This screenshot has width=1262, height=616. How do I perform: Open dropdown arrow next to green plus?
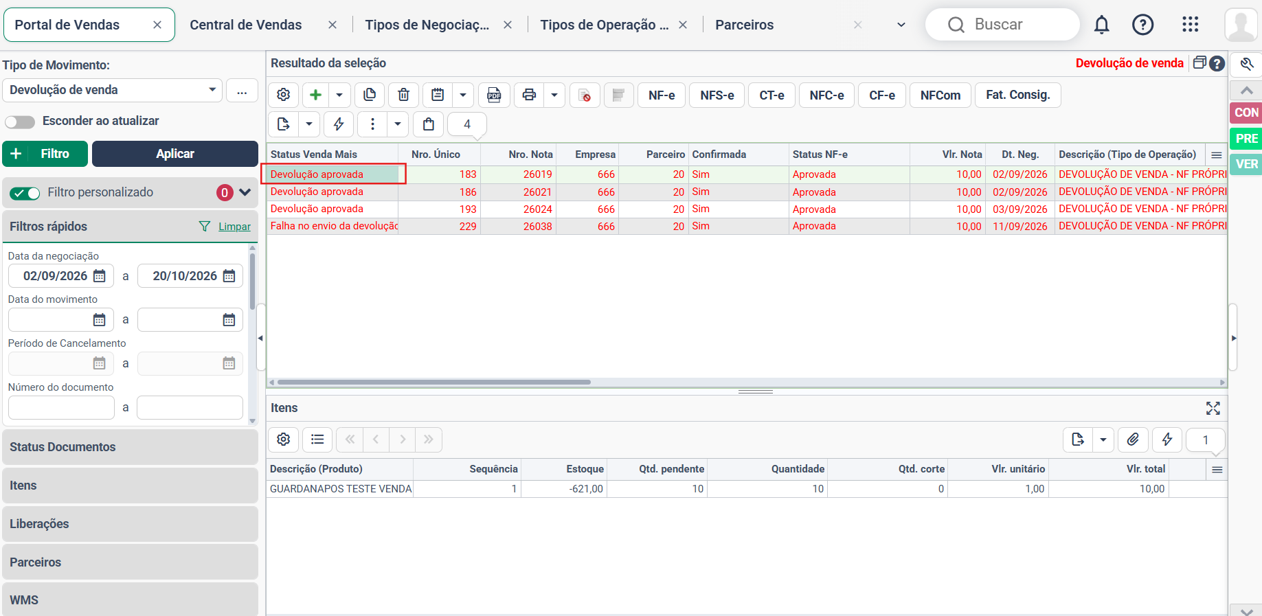click(339, 95)
